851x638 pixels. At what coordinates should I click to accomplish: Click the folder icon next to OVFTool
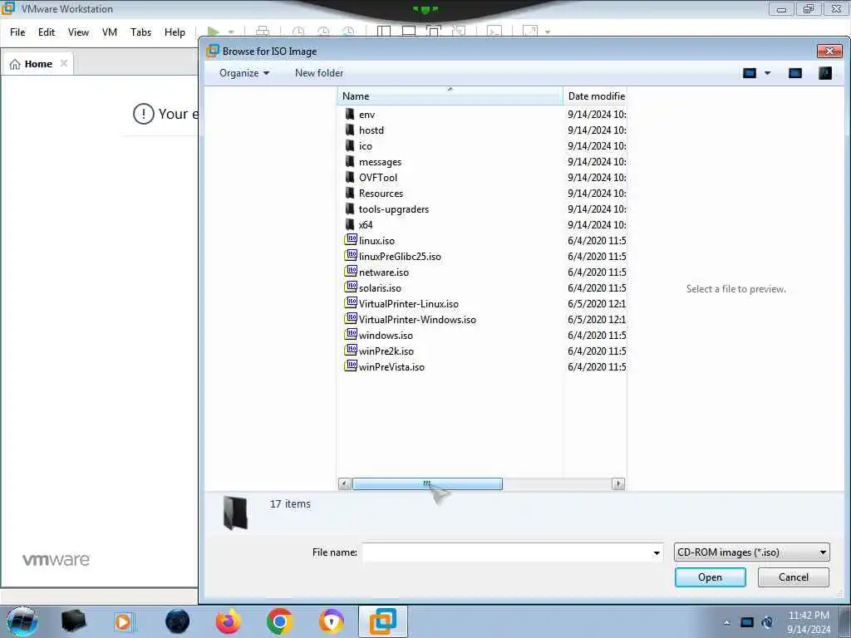coord(350,177)
